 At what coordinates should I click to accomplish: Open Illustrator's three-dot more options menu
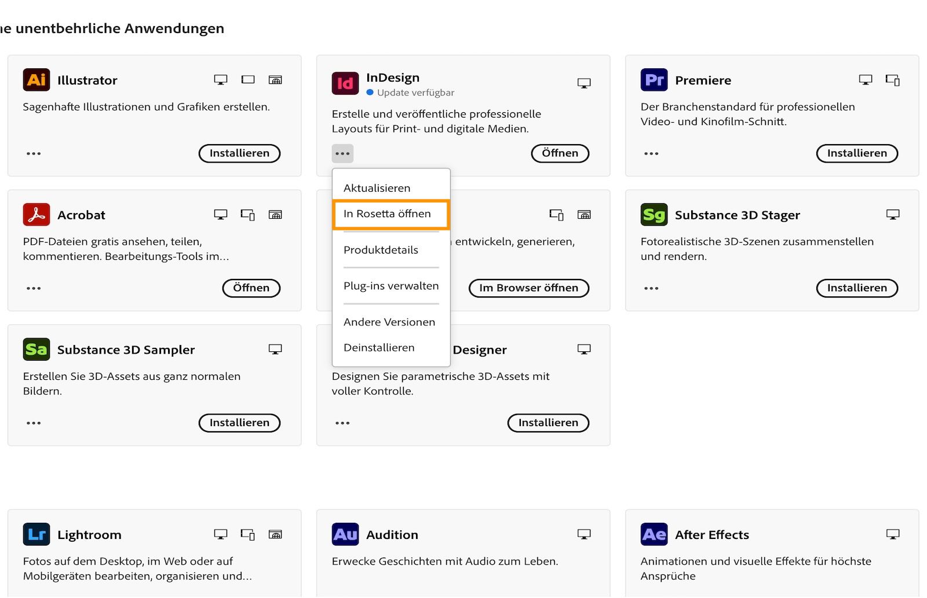point(34,153)
